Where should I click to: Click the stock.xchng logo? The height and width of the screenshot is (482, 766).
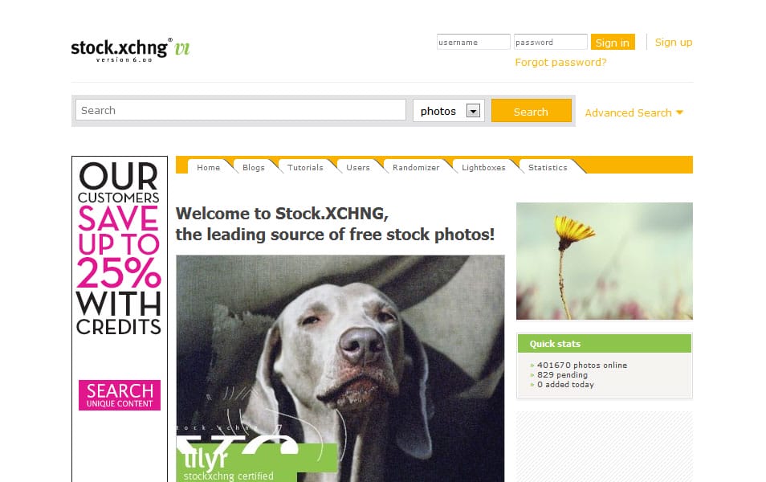point(130,50)
